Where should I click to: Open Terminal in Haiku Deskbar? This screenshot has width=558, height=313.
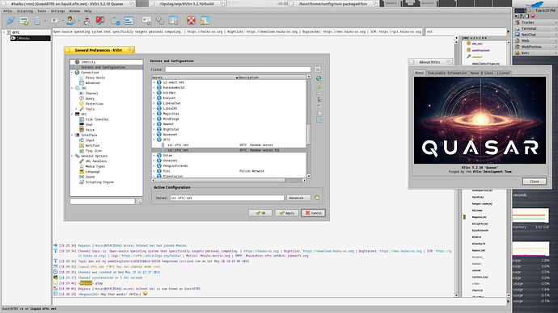pos(535,28)
